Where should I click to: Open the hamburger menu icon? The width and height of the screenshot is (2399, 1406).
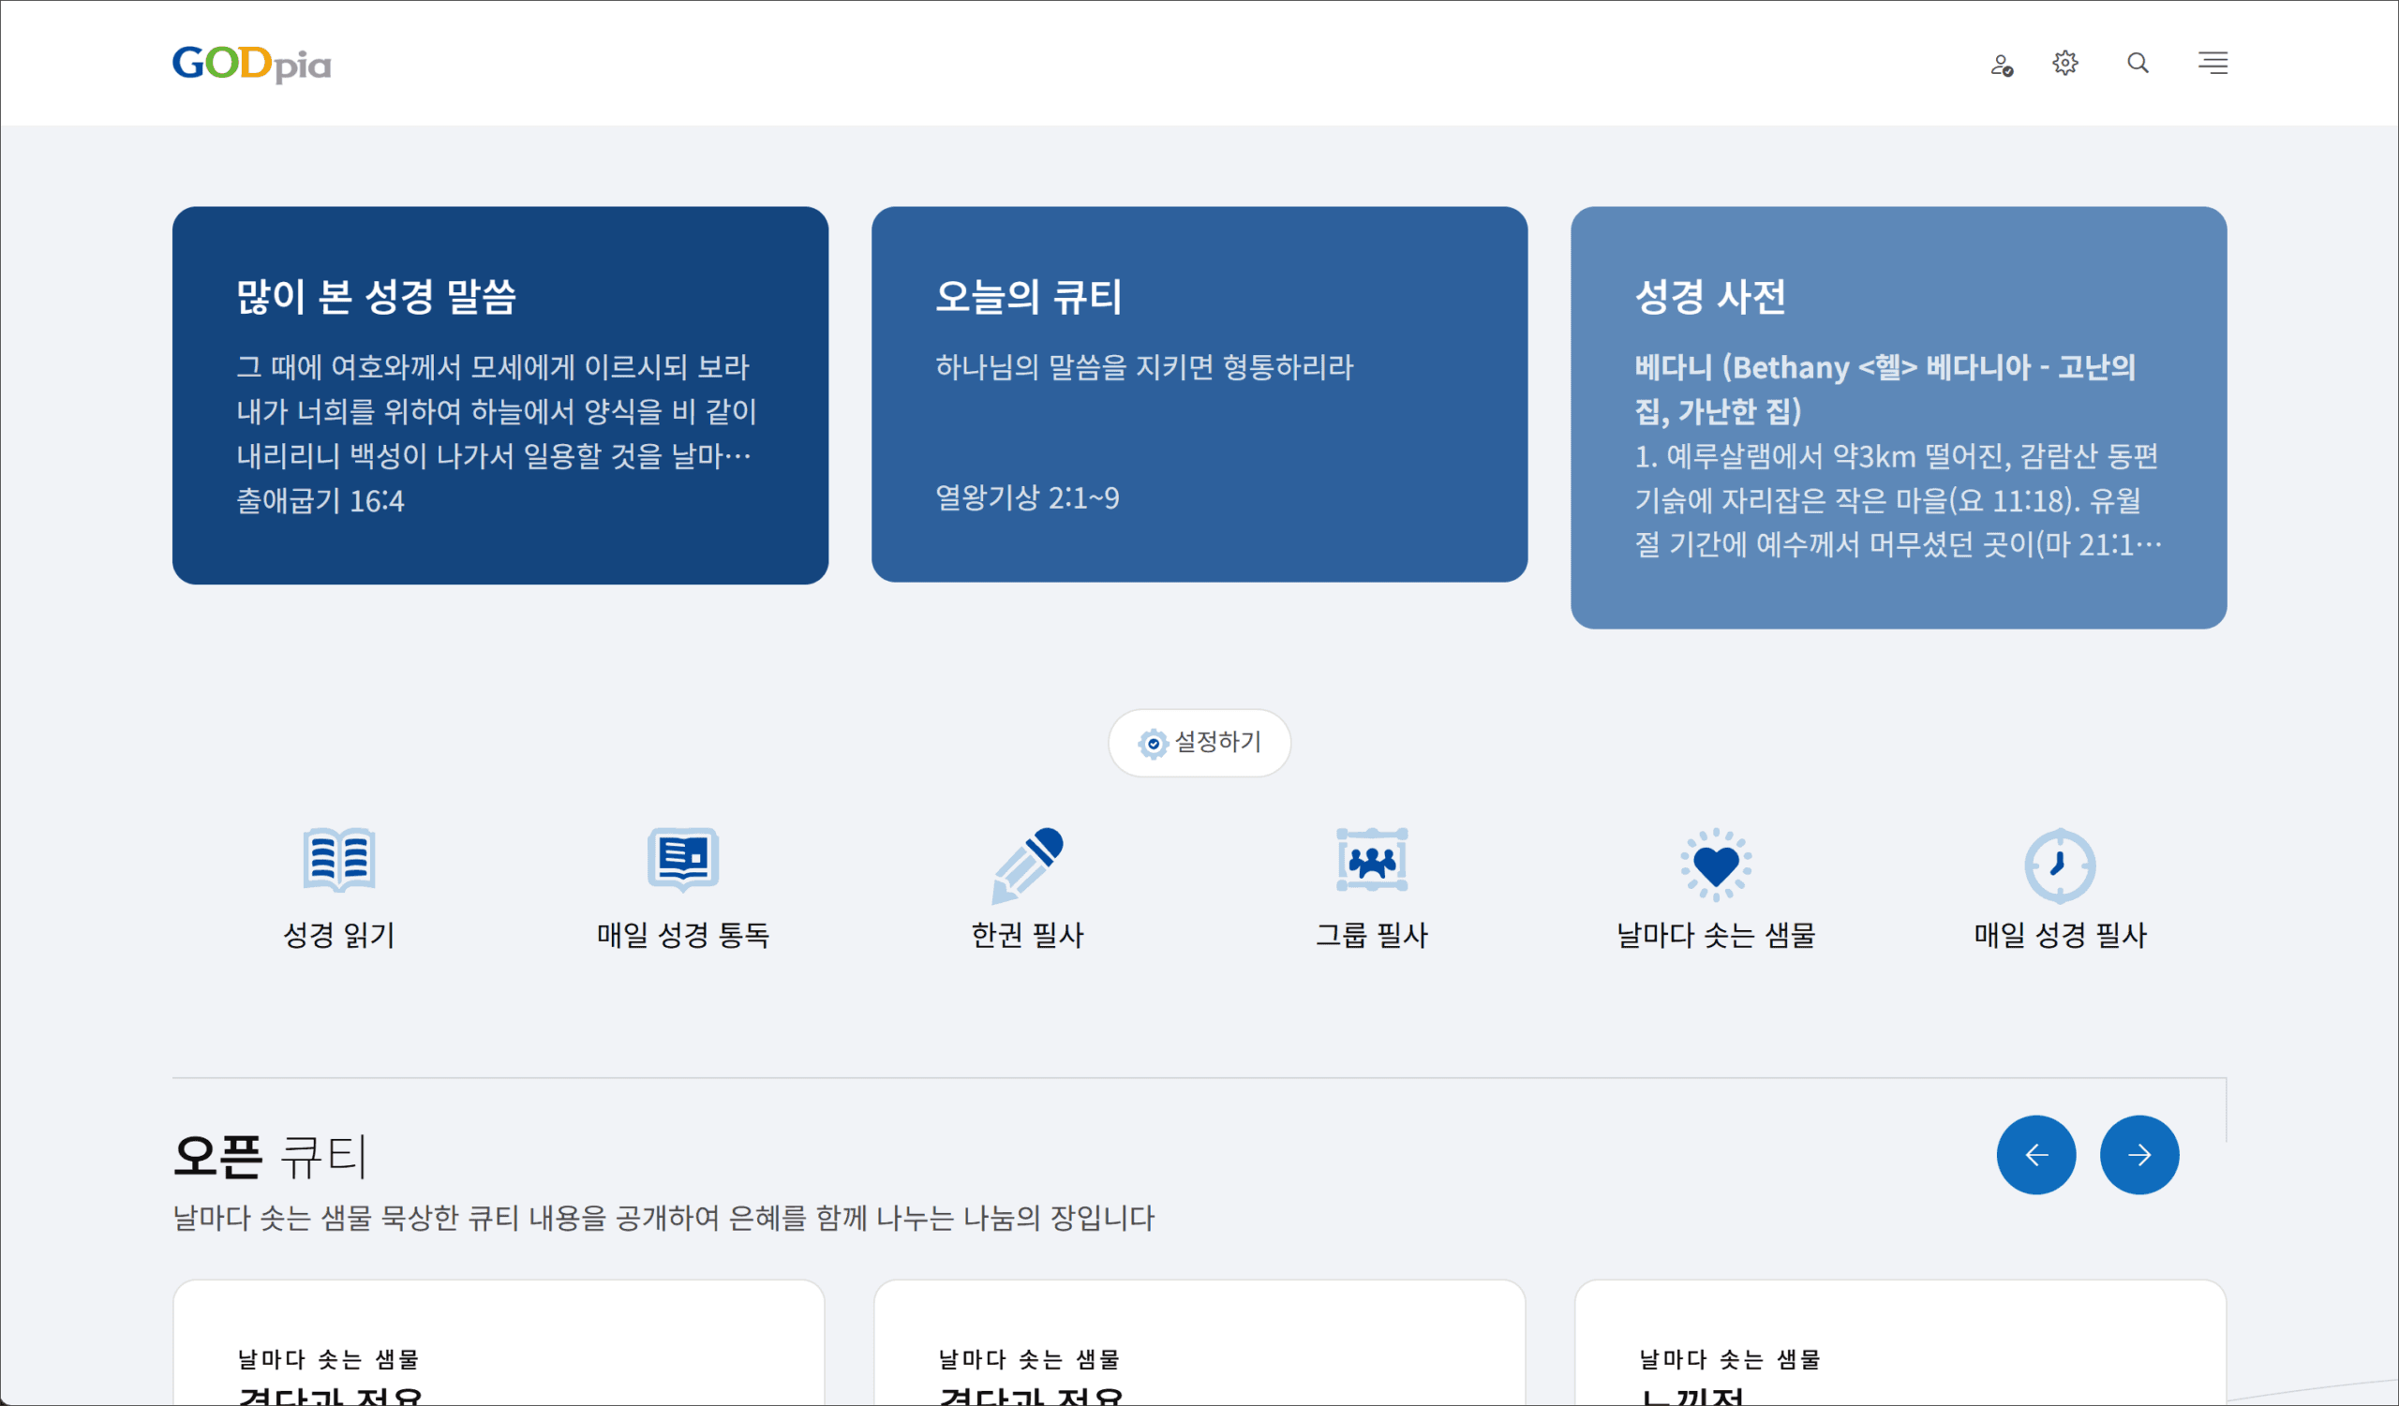[x=2213, y=63]
